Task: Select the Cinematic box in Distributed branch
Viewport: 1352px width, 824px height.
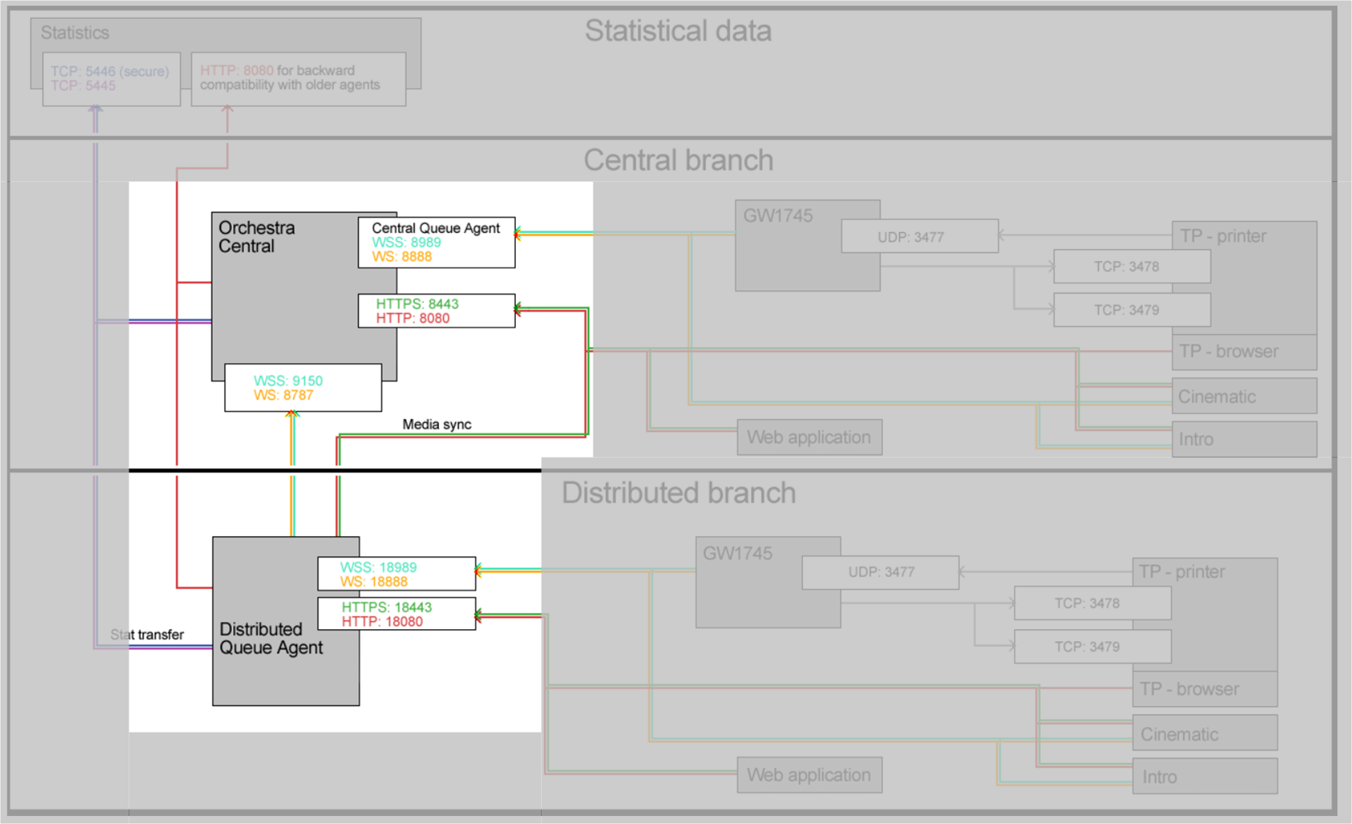Action: (1204, 734)
